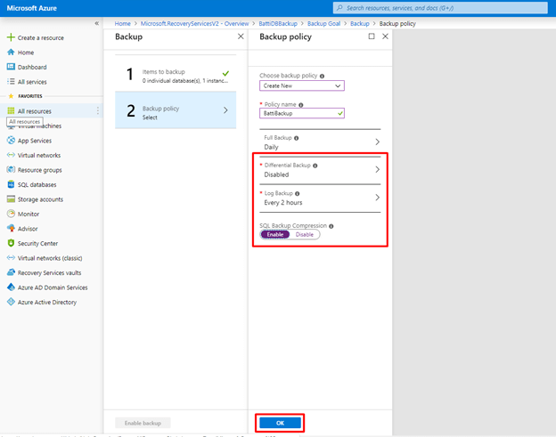
Task: Click the Create a resource plus icon
Action: pyautogui.click(x=11, y=37)
